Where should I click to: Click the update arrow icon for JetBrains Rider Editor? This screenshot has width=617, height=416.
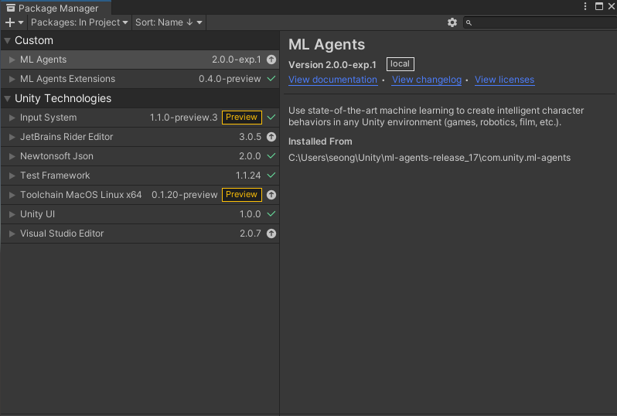pyautogui.click(x=271, y=137)
